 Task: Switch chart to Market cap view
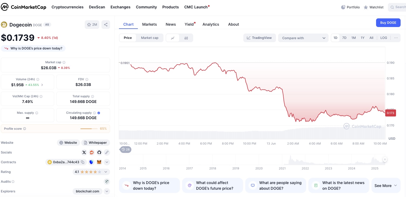click(x=150, y=38)
